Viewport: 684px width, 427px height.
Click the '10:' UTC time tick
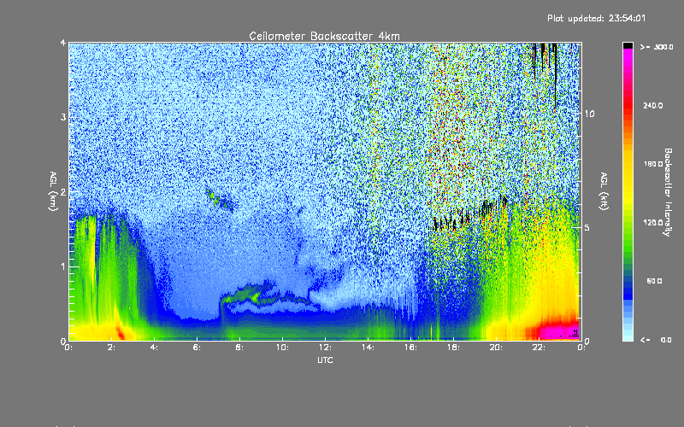[282, 348]
